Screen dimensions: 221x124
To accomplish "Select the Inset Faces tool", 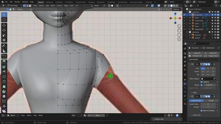I will coord(4,67).
